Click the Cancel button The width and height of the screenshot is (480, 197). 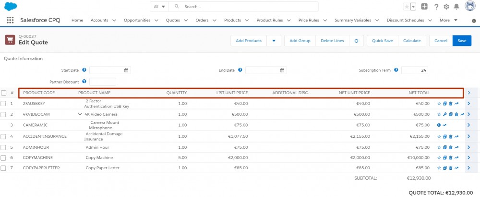(x=441, y=41)
